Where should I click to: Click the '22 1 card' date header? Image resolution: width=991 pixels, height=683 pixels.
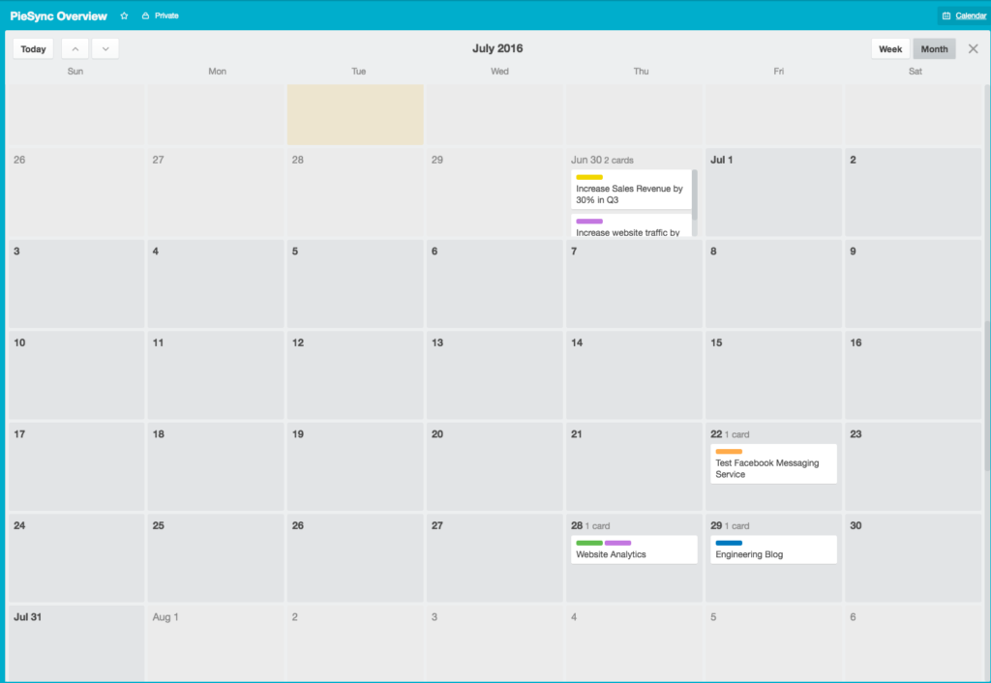(x=730, y=434)
